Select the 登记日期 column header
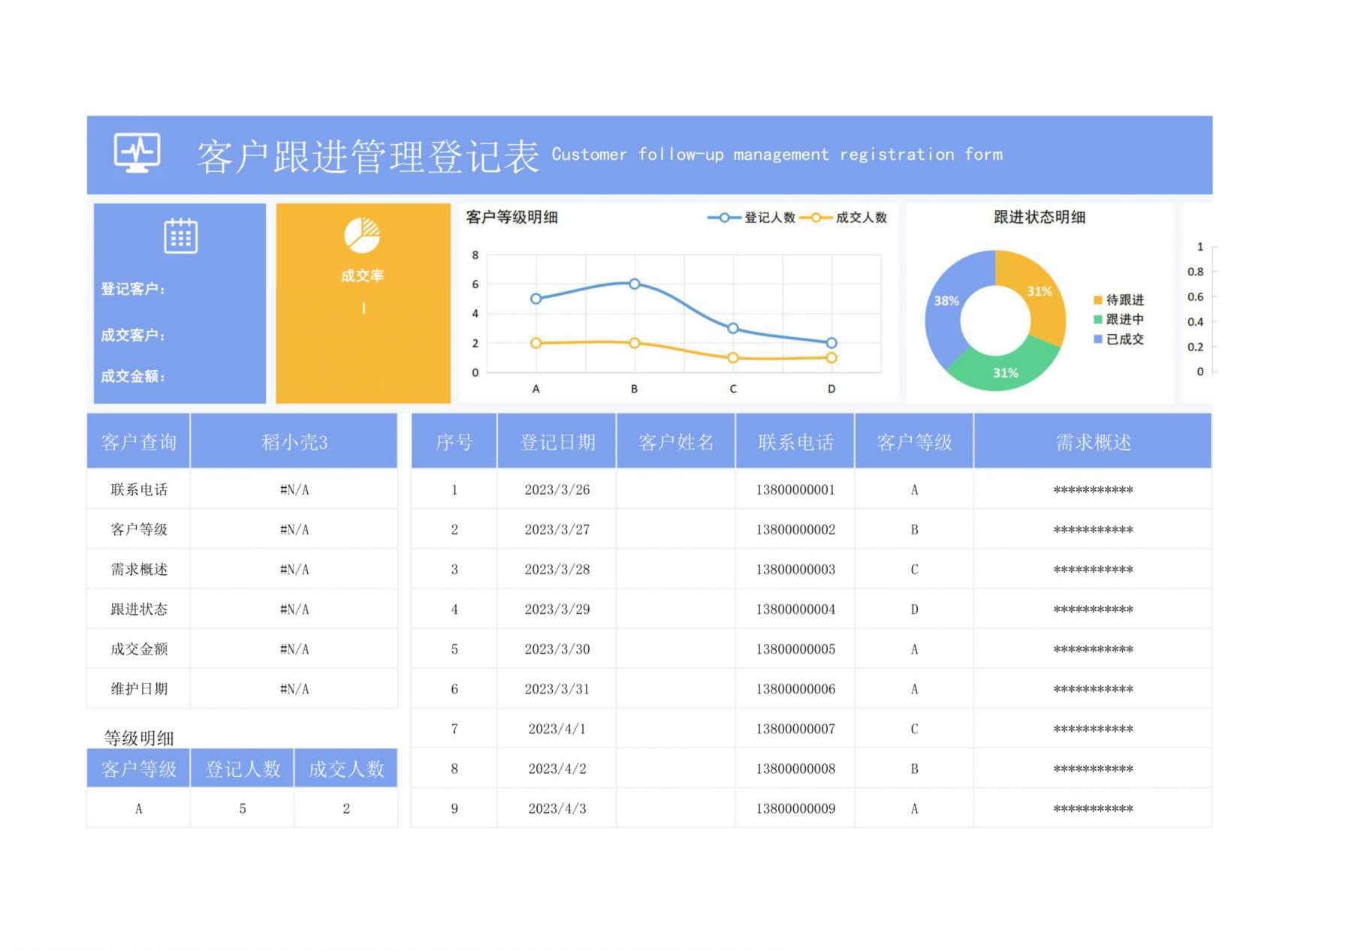Viewport: 1346px width, 951px height. [x=557, y=441]
